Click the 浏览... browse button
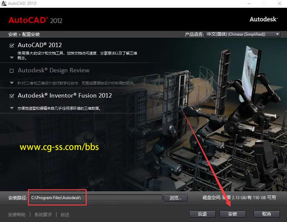Viewport: 287px width, 222px height. (x=175, y=198)
